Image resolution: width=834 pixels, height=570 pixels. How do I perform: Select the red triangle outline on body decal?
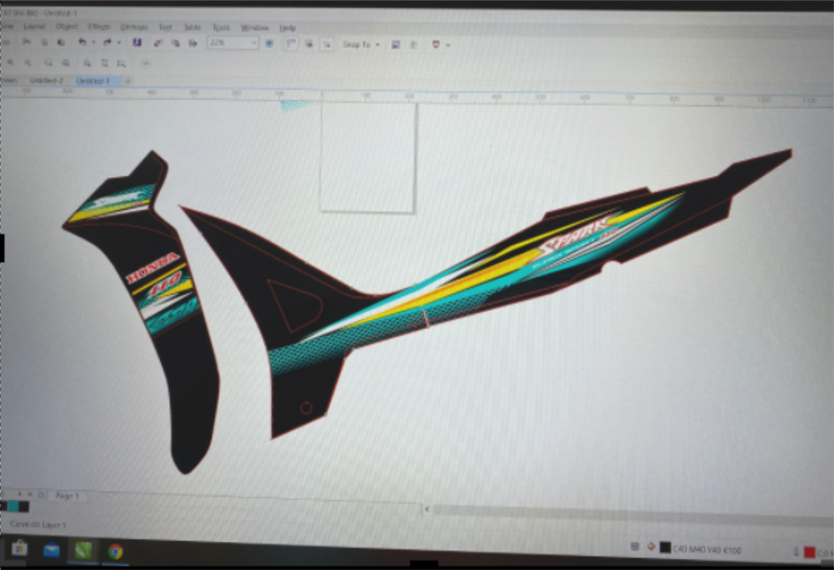click(294, 305)
